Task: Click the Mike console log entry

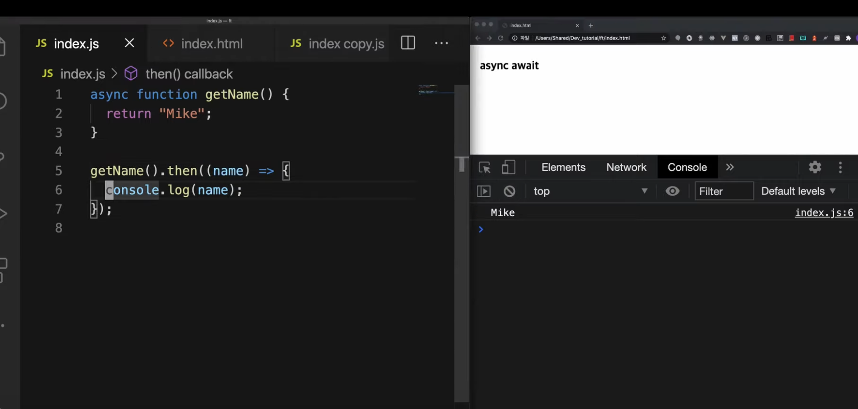Action: click(x=503, y=212)
